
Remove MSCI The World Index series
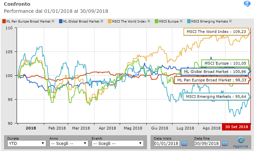click(x=149, y=21)
